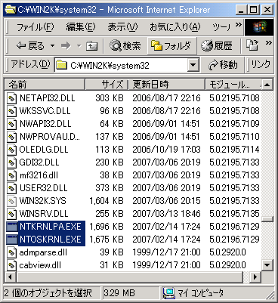Image resolution: width=278 pixels, height=303 pixels.
Task: Select the WIN32K.SYS file icon
Action: tap(11, 201)
